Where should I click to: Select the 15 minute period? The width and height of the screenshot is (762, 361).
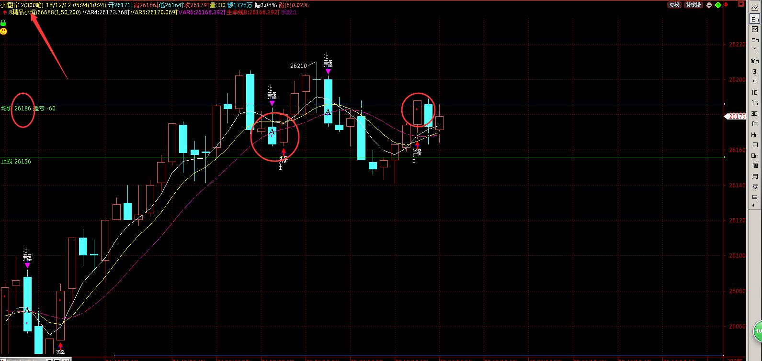pos(755,103)
